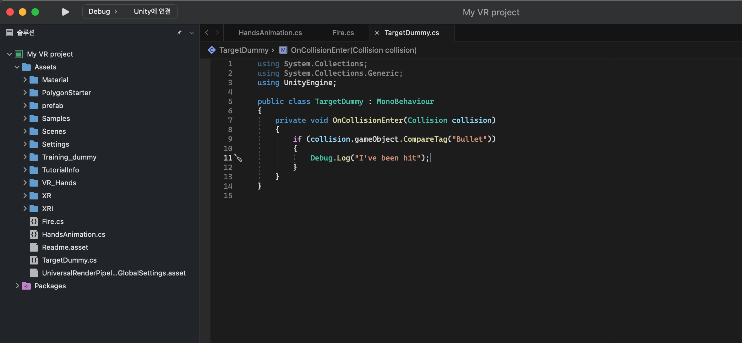Pin the solution panel
The height and width of the screenshot is (343, 742).
pyautogui.click(x=179, y=33)
